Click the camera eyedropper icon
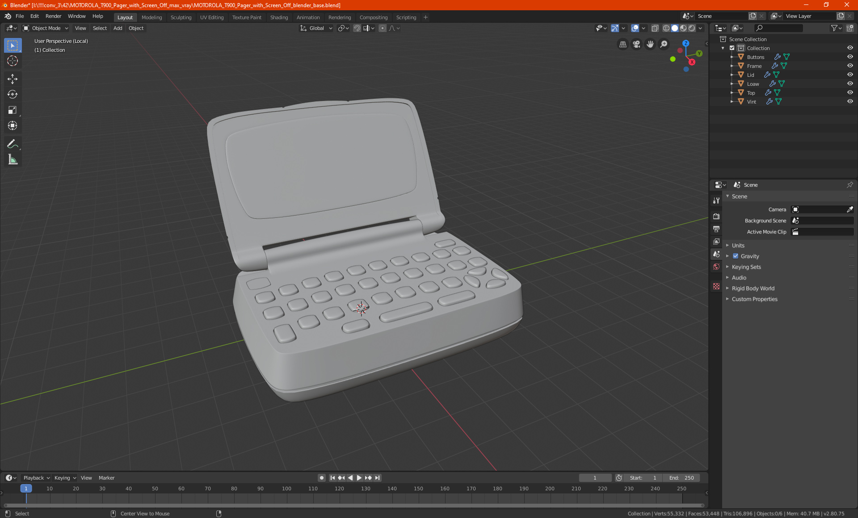The image size is (858, 518). (850, 209)
